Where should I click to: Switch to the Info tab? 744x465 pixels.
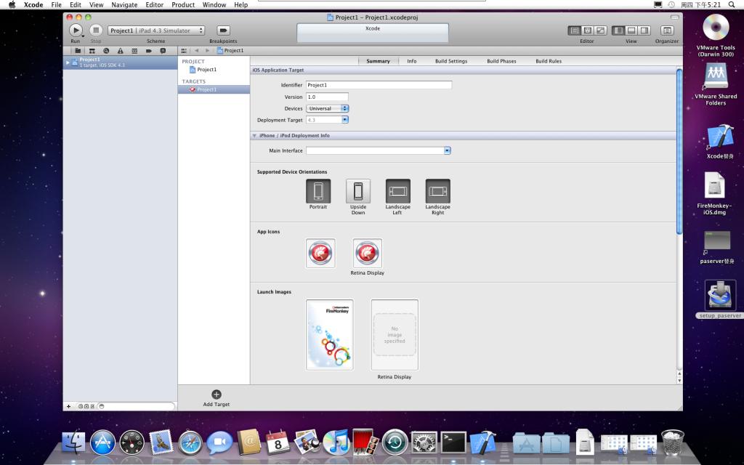[x=412, y=61]
